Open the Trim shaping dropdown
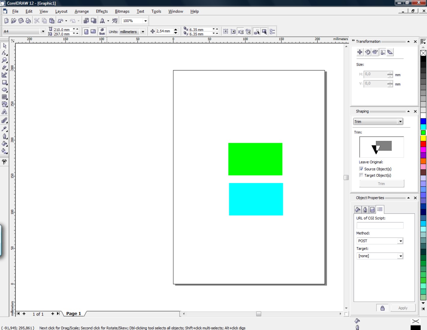427x330 pixels. [x=400, y=122]
